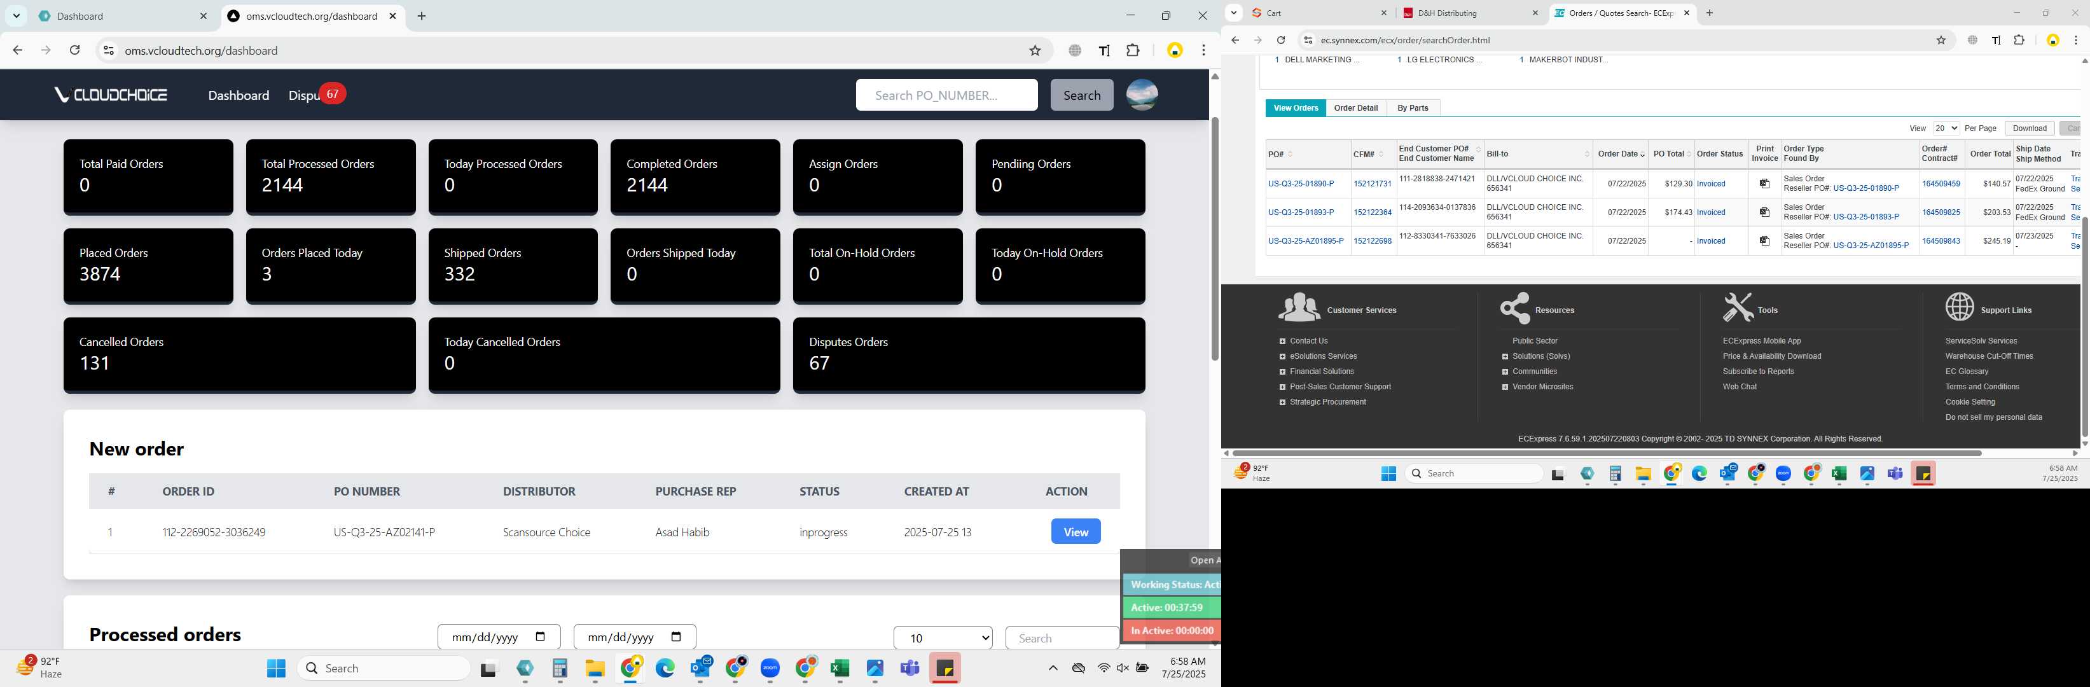Click Search button next to PO_NUMBER field

pos(1081,95)
